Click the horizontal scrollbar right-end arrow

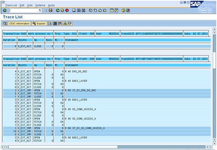tap(211, 147)
